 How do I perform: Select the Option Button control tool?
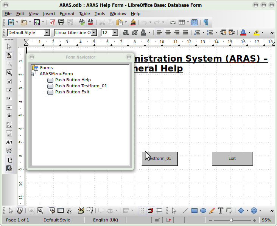click(9, 116)
